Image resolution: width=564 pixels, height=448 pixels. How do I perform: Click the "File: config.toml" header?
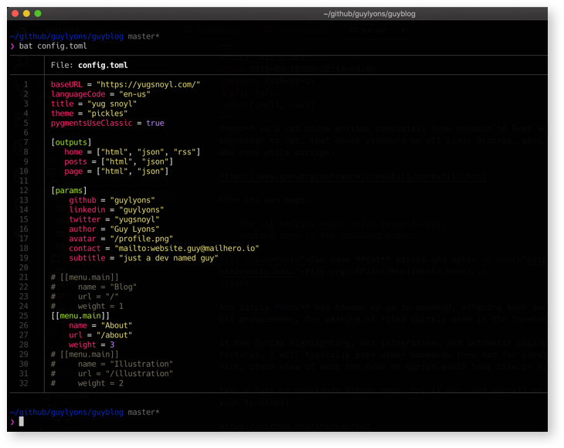[x=89, y=66]
